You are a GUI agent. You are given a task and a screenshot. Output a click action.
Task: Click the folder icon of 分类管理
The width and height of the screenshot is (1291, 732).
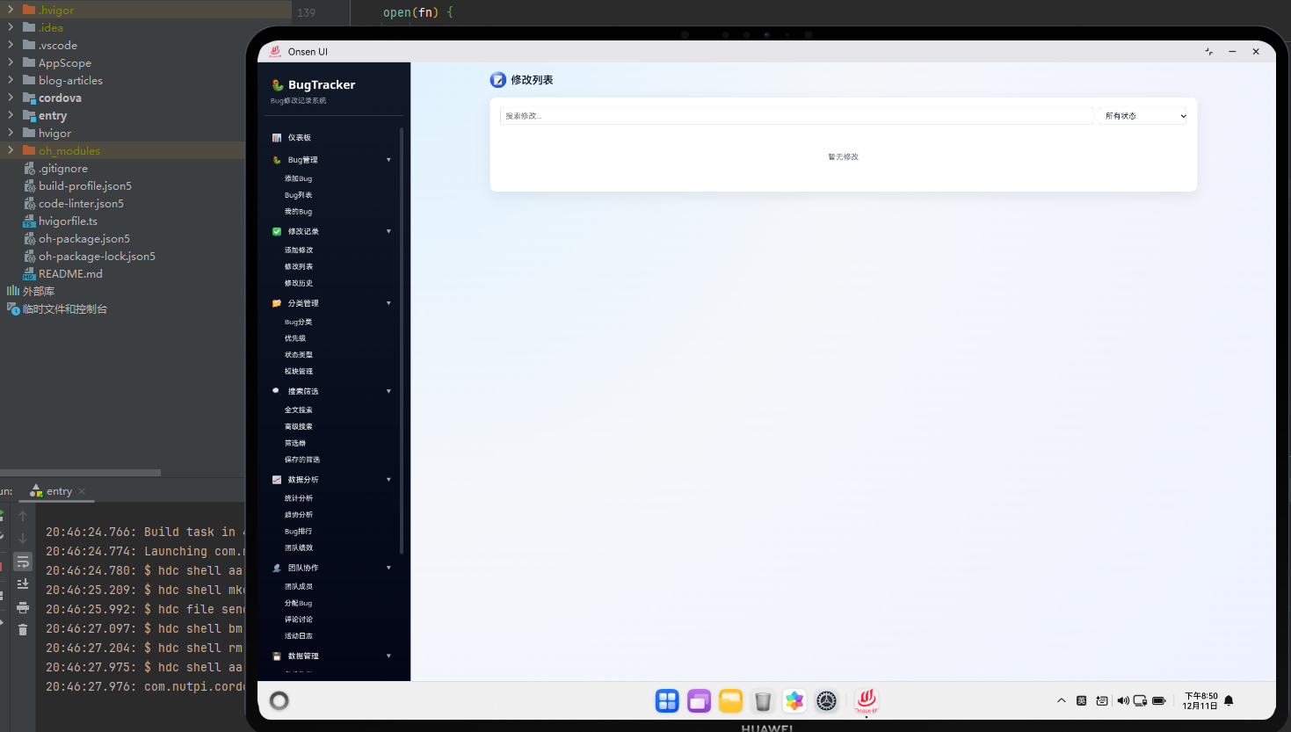pyautogui.click(x=277, y=303)
